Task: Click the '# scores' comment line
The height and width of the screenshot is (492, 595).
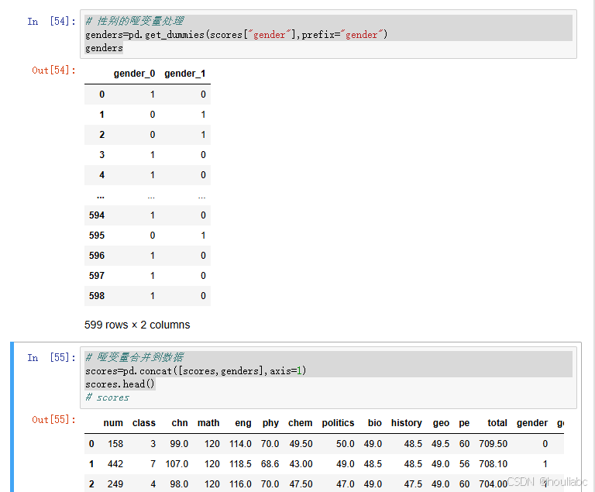Action: tap(108, 397)
